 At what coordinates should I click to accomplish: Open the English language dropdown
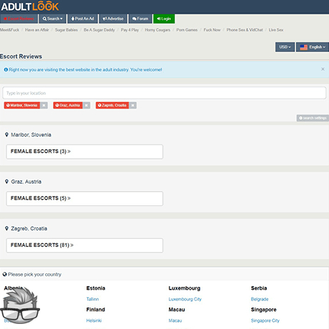pos(313,47)
